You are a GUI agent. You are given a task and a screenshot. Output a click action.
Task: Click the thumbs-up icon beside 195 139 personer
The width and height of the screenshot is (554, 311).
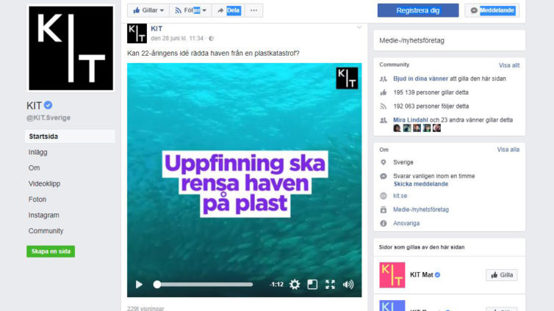384,92
